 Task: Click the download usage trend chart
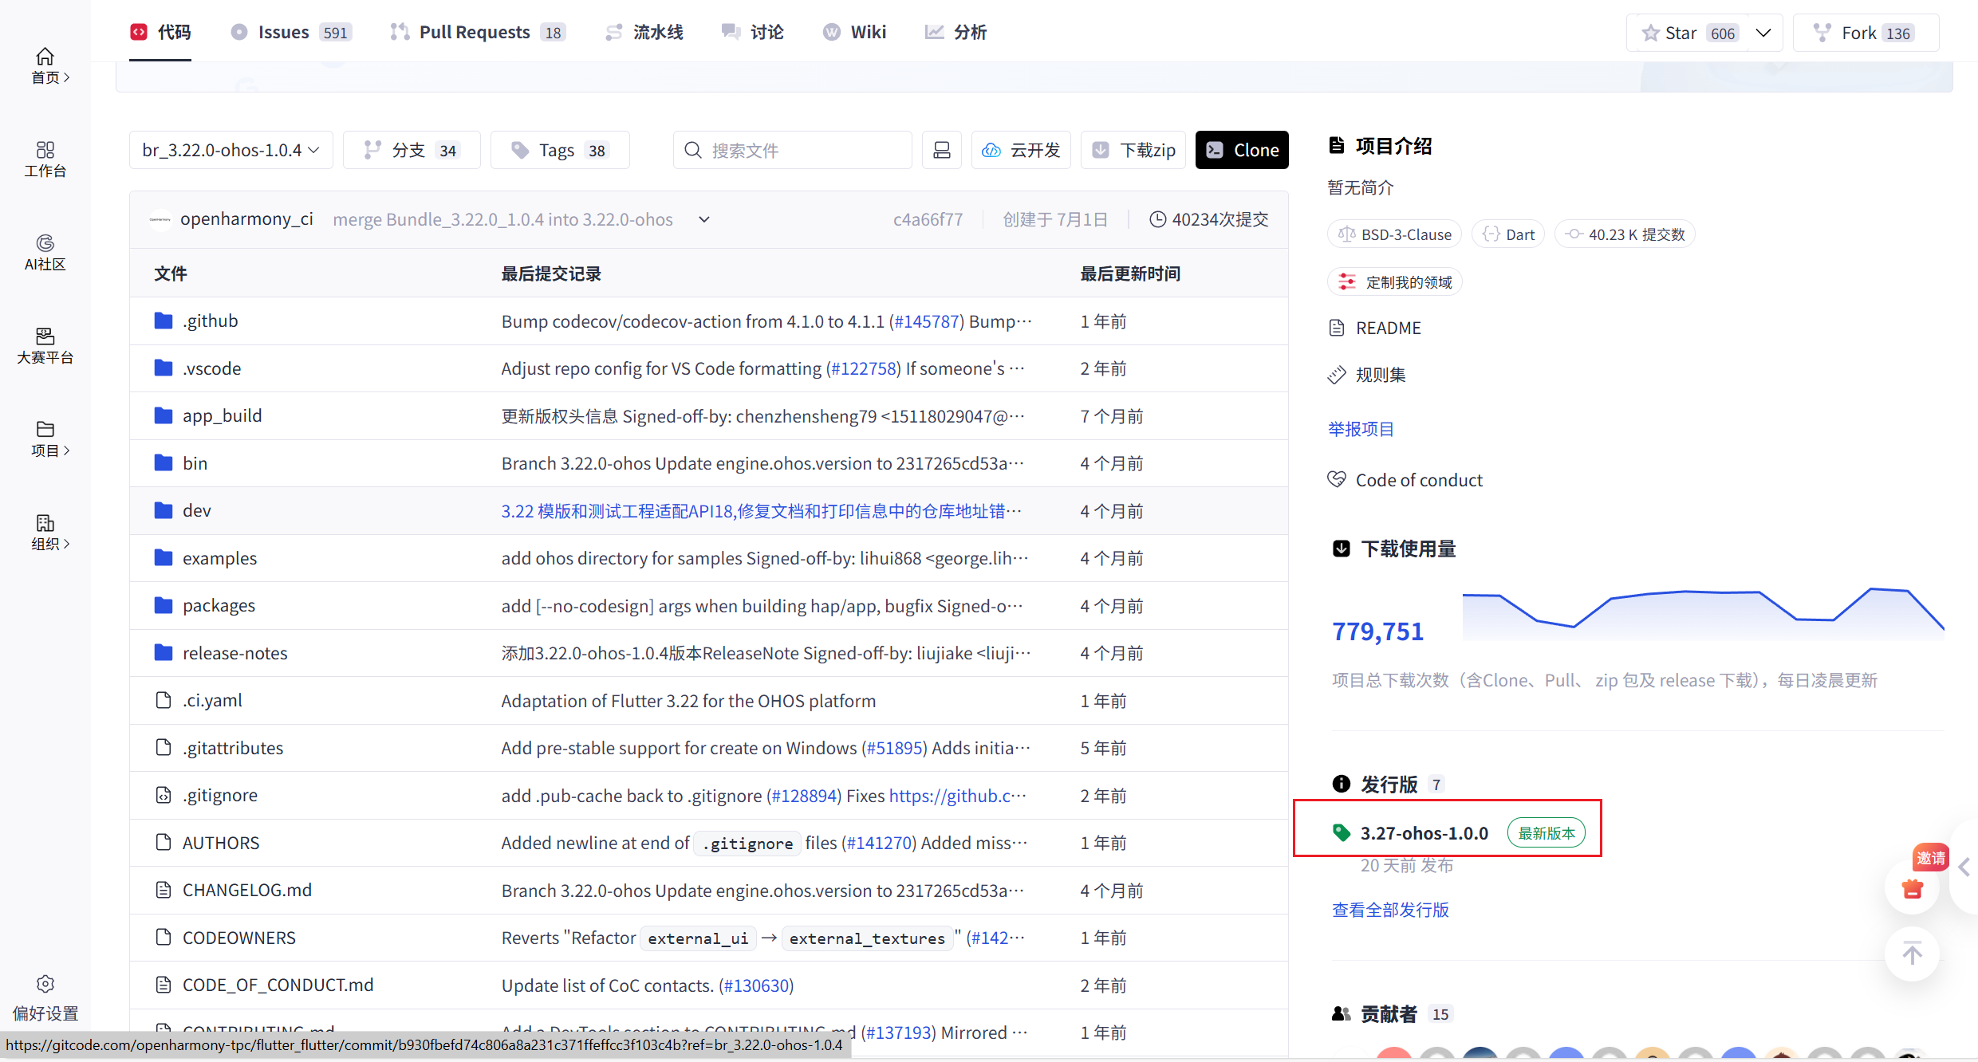coord(1702,614)
